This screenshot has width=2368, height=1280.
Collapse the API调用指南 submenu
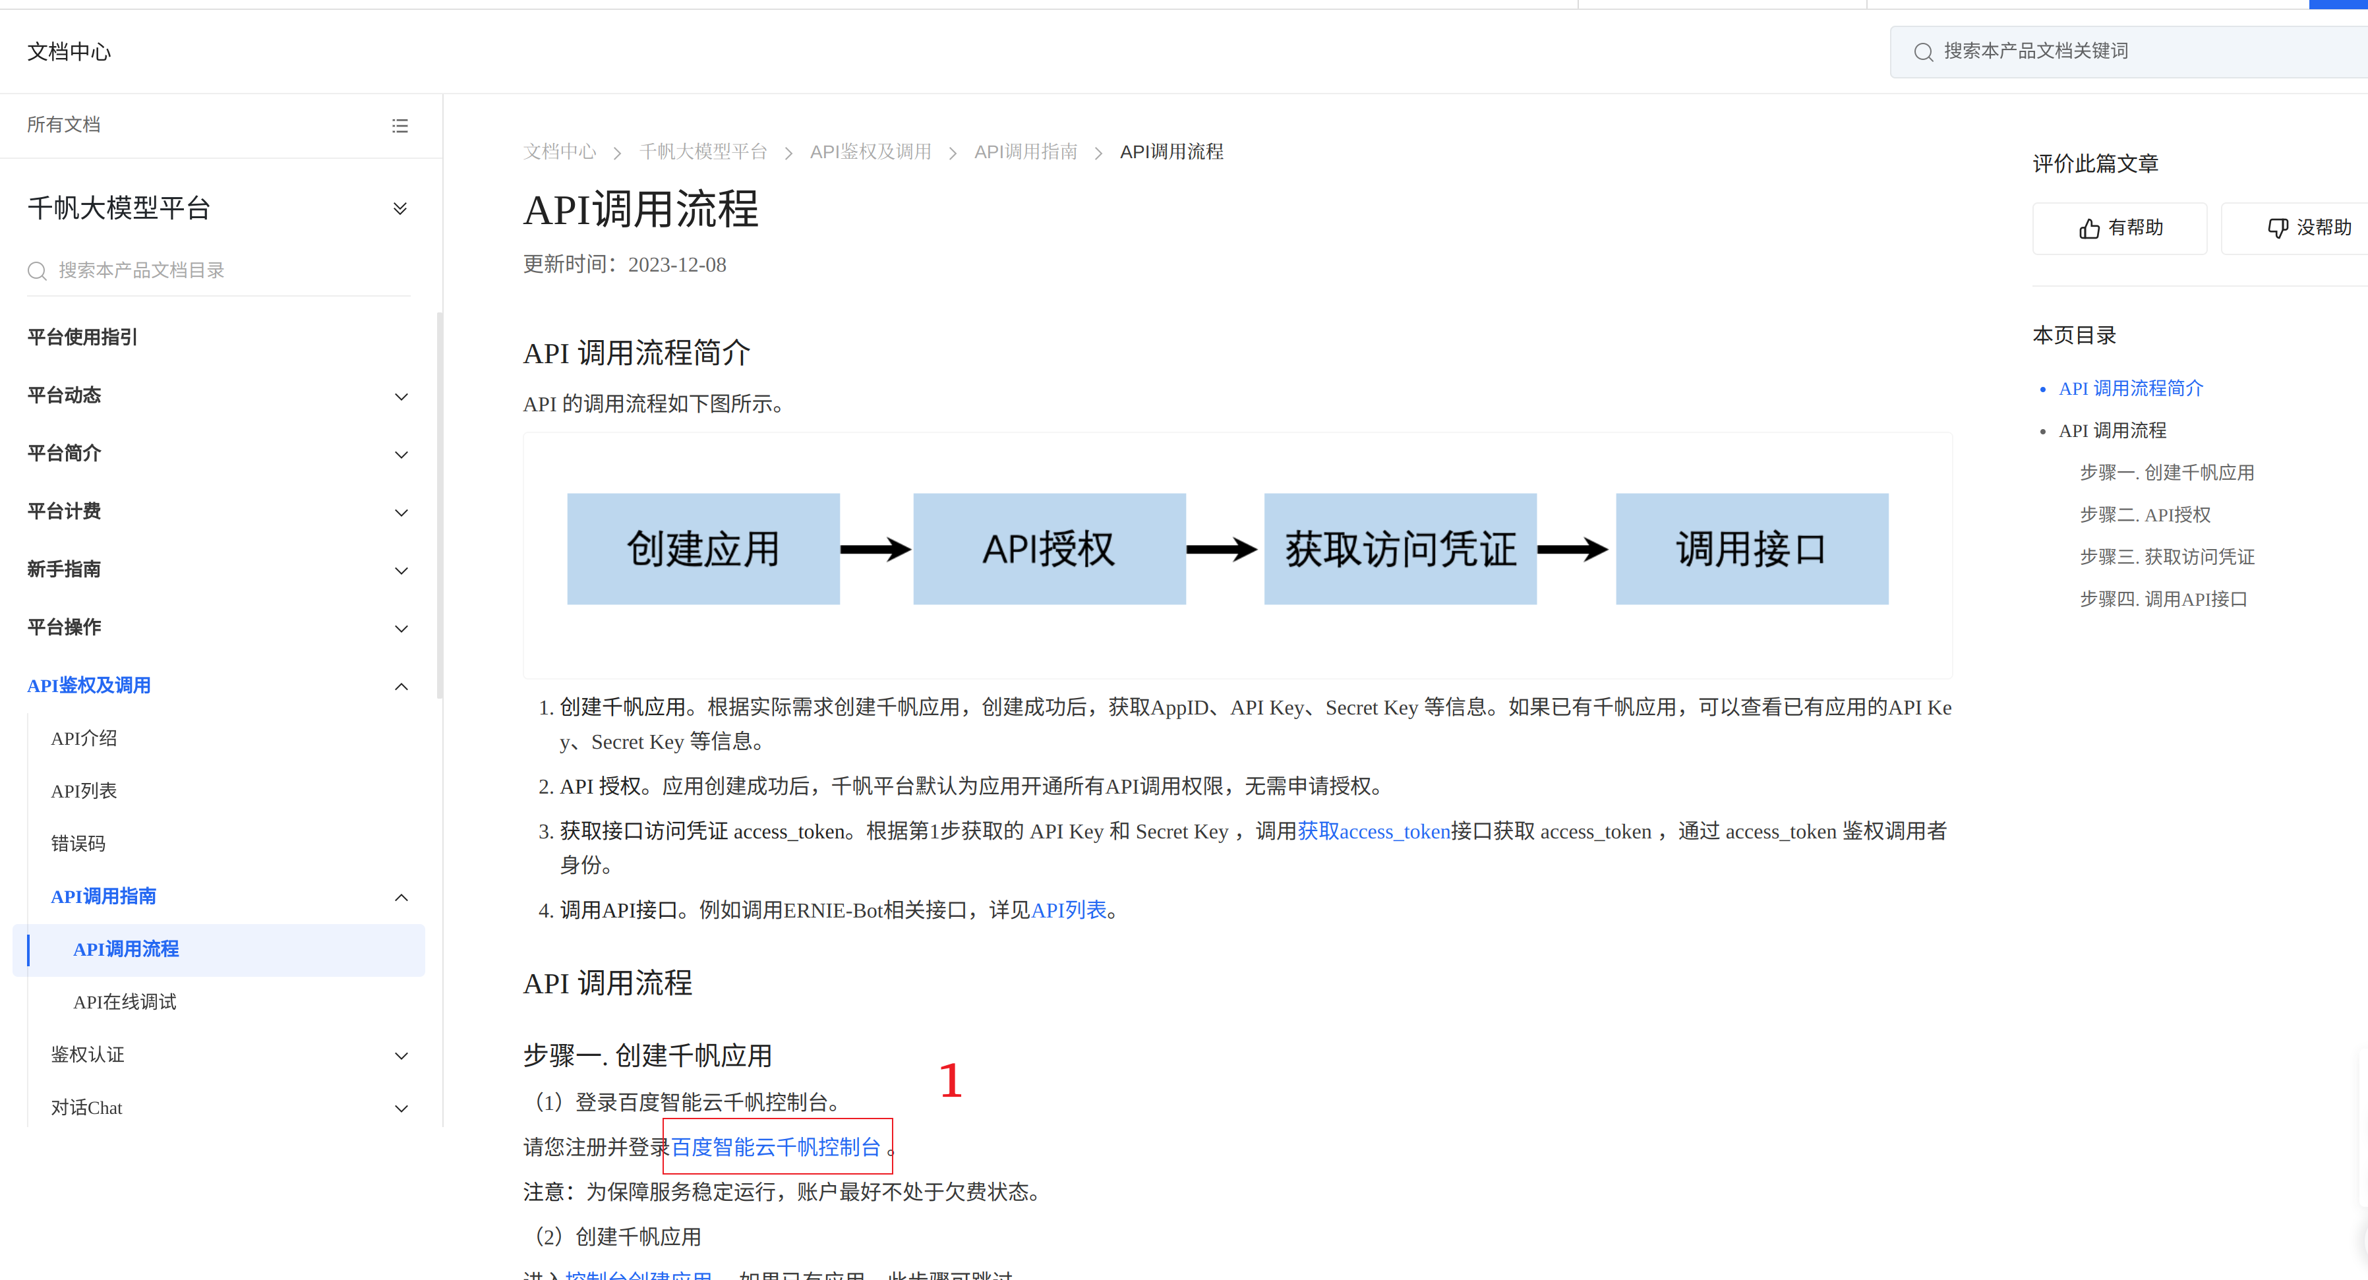click(401, 898)
